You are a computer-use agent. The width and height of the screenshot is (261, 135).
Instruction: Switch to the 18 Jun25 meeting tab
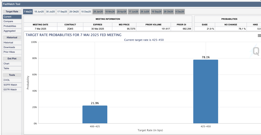(x=39, y=12)
